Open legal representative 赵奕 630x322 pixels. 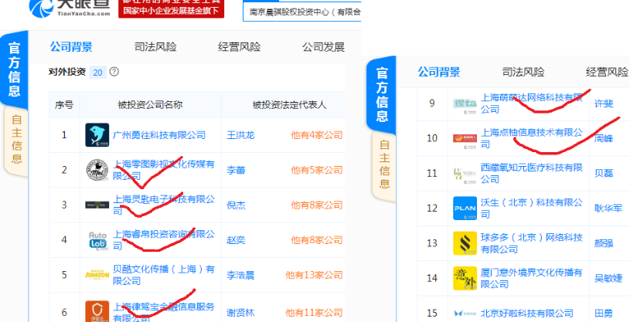(236, 240)
